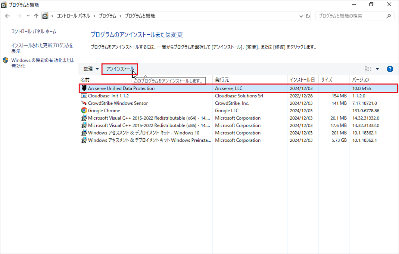399x254 pixels.
Task: Expand the view options dropdown arrow
Action: pos(377,69)
